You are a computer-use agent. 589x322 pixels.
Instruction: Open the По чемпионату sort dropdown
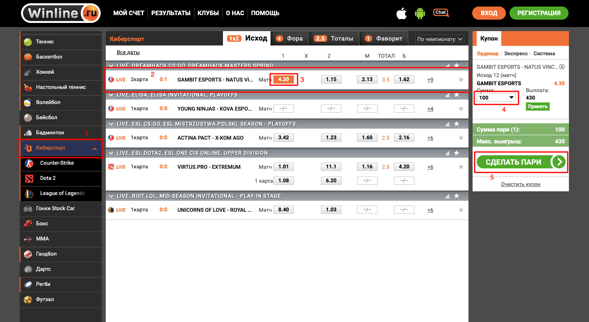(440, 39)
